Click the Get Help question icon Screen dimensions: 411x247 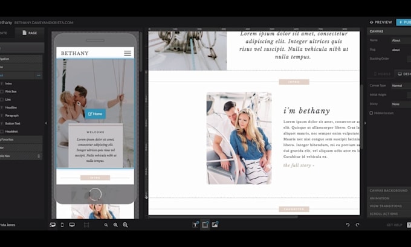pos(409,225)
